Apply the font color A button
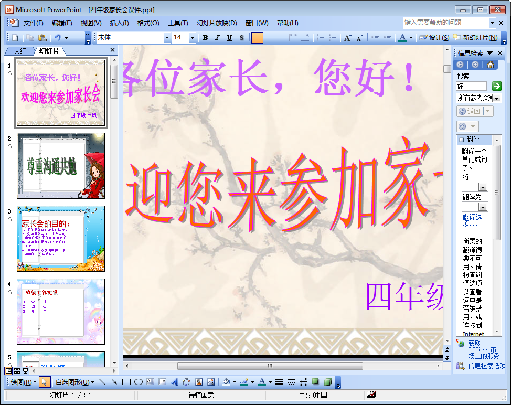 tap(402, 38)
